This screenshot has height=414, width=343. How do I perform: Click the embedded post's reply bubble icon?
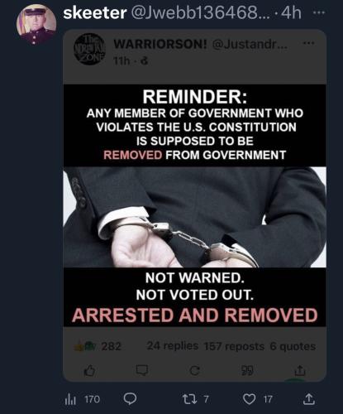coord(142,370)
